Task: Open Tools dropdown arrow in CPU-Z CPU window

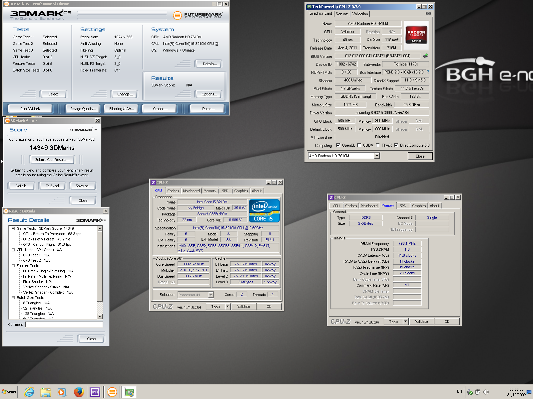Action: [228, 307]
